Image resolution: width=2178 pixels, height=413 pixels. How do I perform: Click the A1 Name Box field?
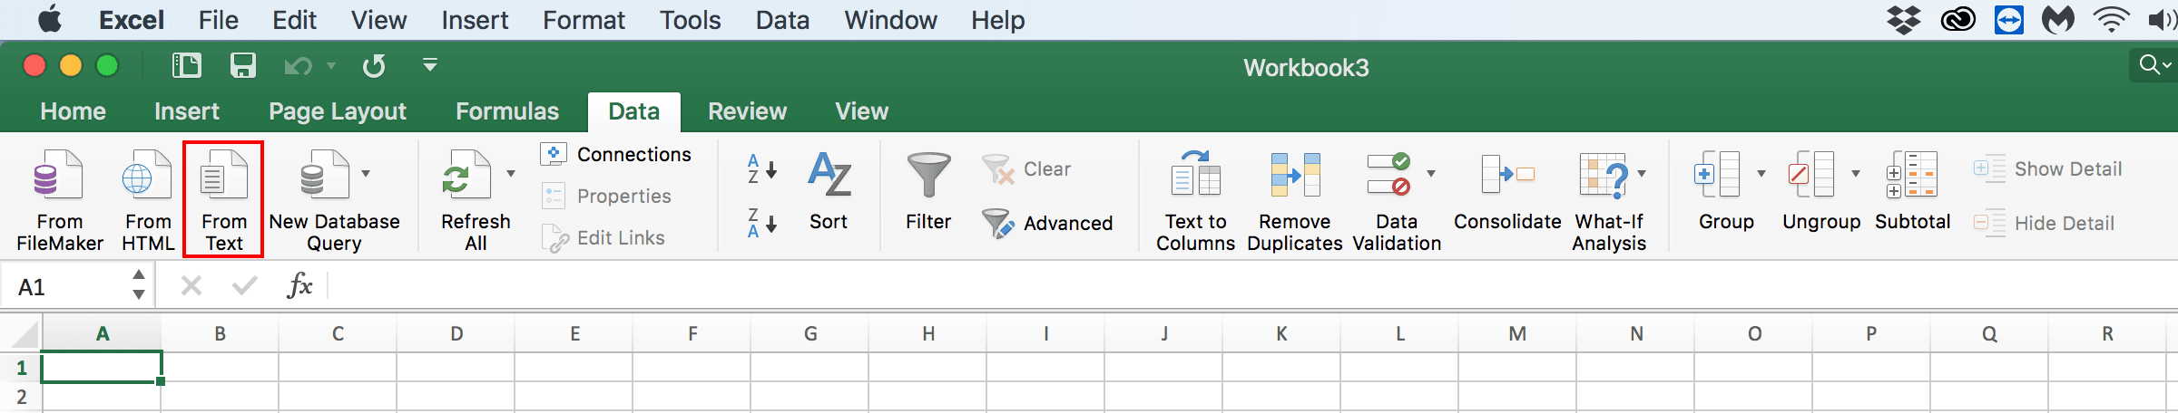coord(68,287)
